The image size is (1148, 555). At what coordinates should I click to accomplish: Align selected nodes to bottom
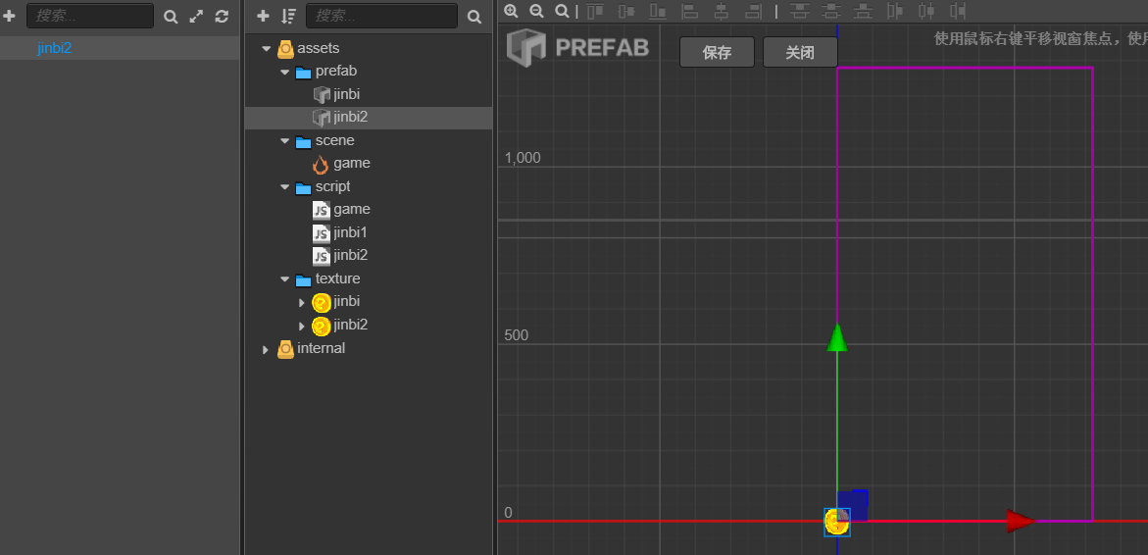click(658, 11)
